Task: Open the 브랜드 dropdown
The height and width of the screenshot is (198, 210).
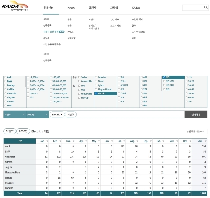Action: 15,114
